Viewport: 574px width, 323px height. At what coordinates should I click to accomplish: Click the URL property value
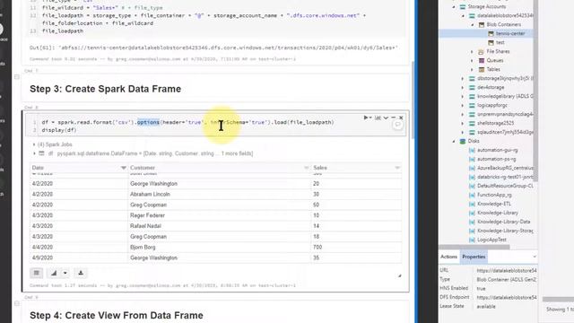507,271
